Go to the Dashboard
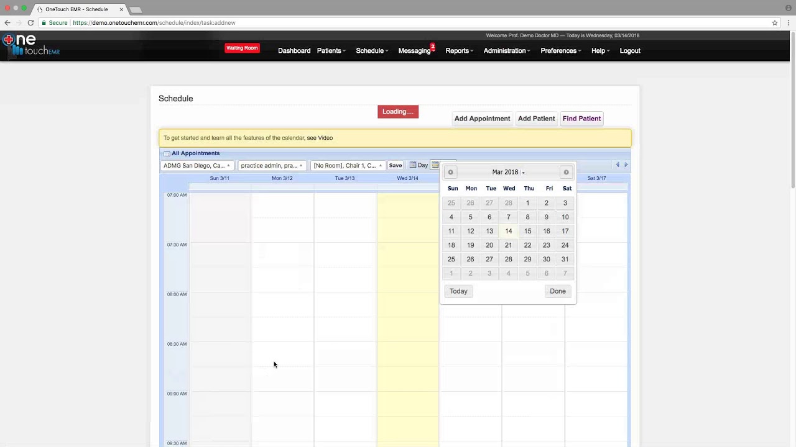This screenshot has height=447, width=796. [294, 51]
